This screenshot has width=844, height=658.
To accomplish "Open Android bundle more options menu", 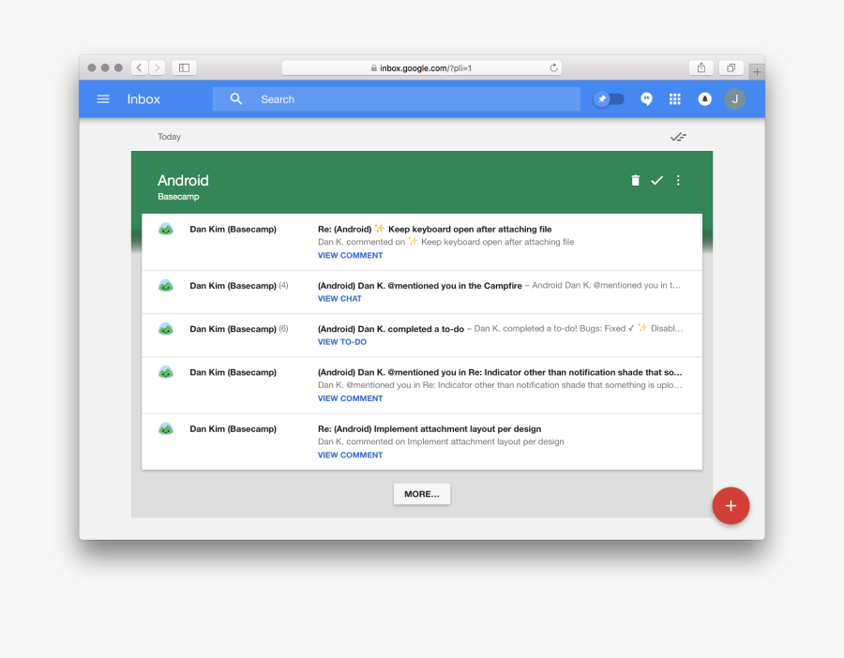I will click(679, 181).
